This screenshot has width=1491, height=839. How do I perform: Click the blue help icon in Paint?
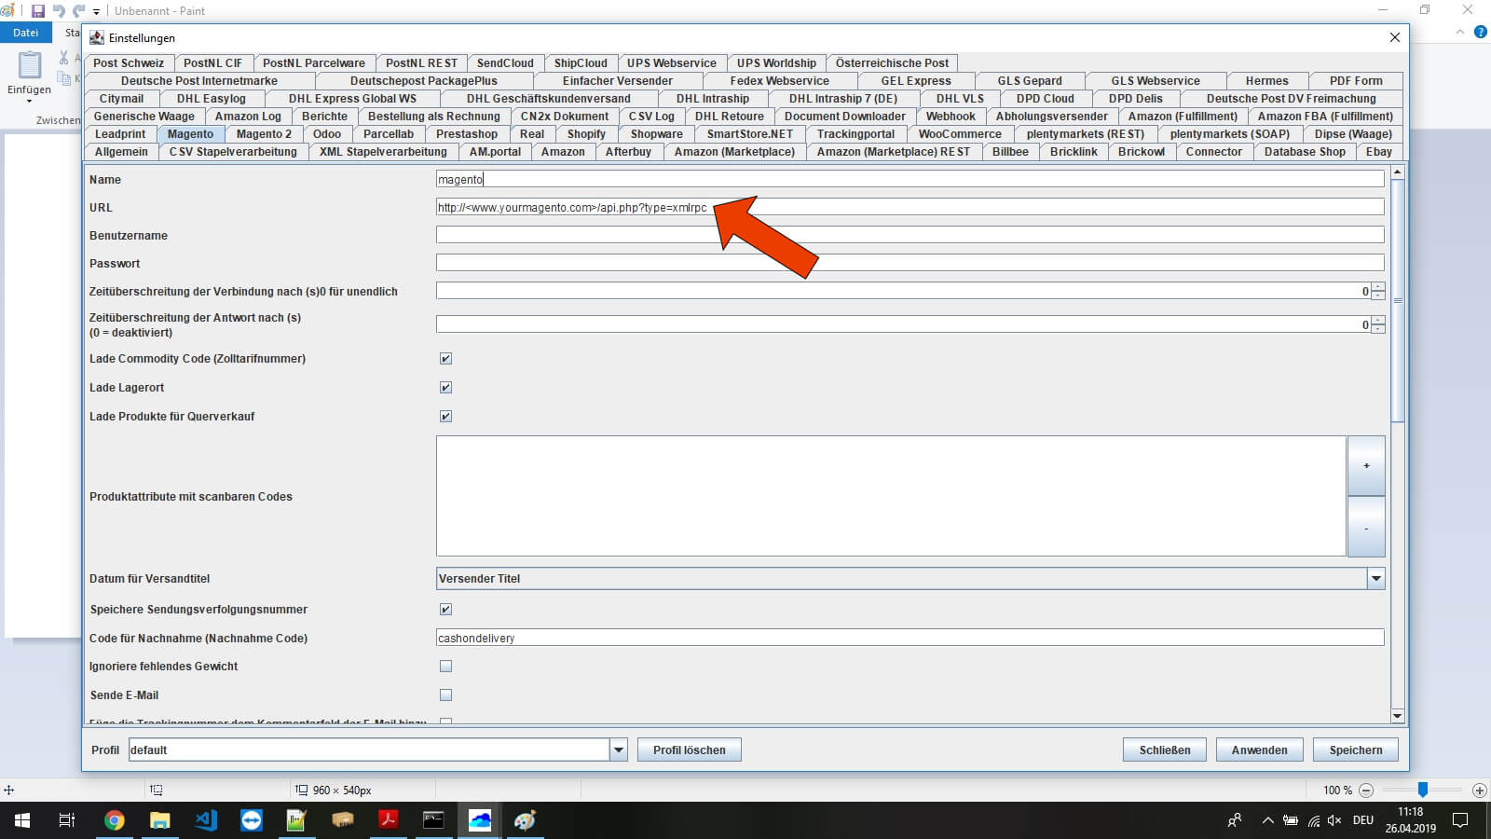point(1481,33)
